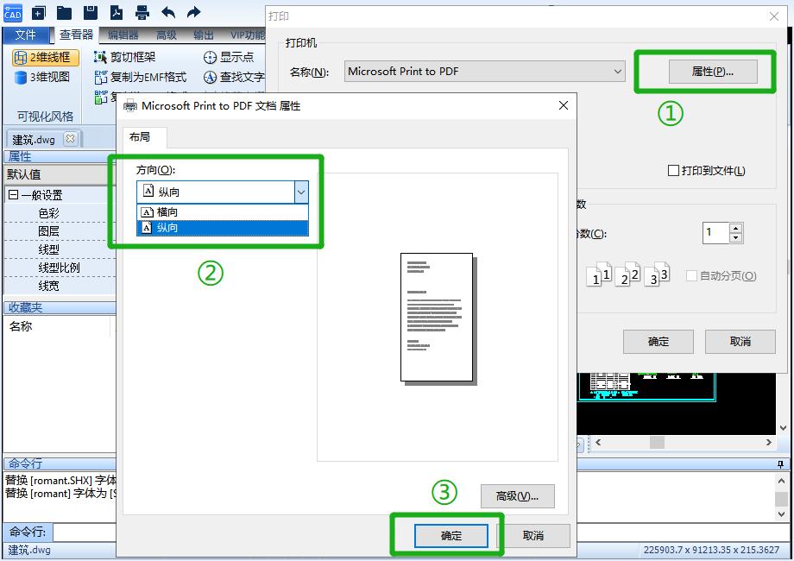This screenshot has width=794, height=561.
Task: Open 高级(V)... advanced settings
Action: 518,496
